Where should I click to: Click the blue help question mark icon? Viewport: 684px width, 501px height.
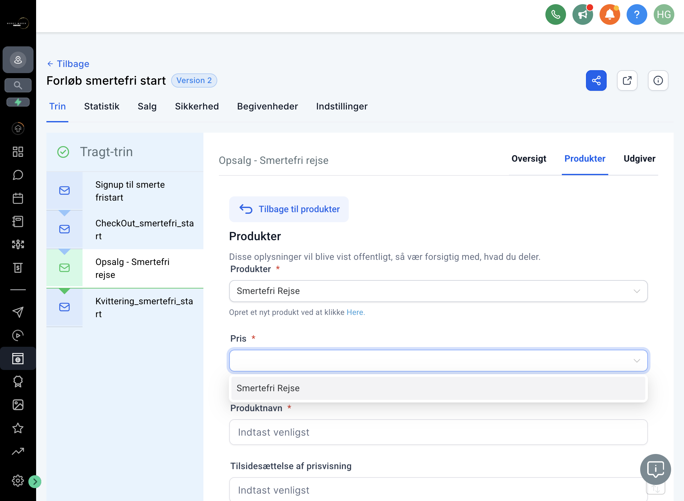point(637,14)
